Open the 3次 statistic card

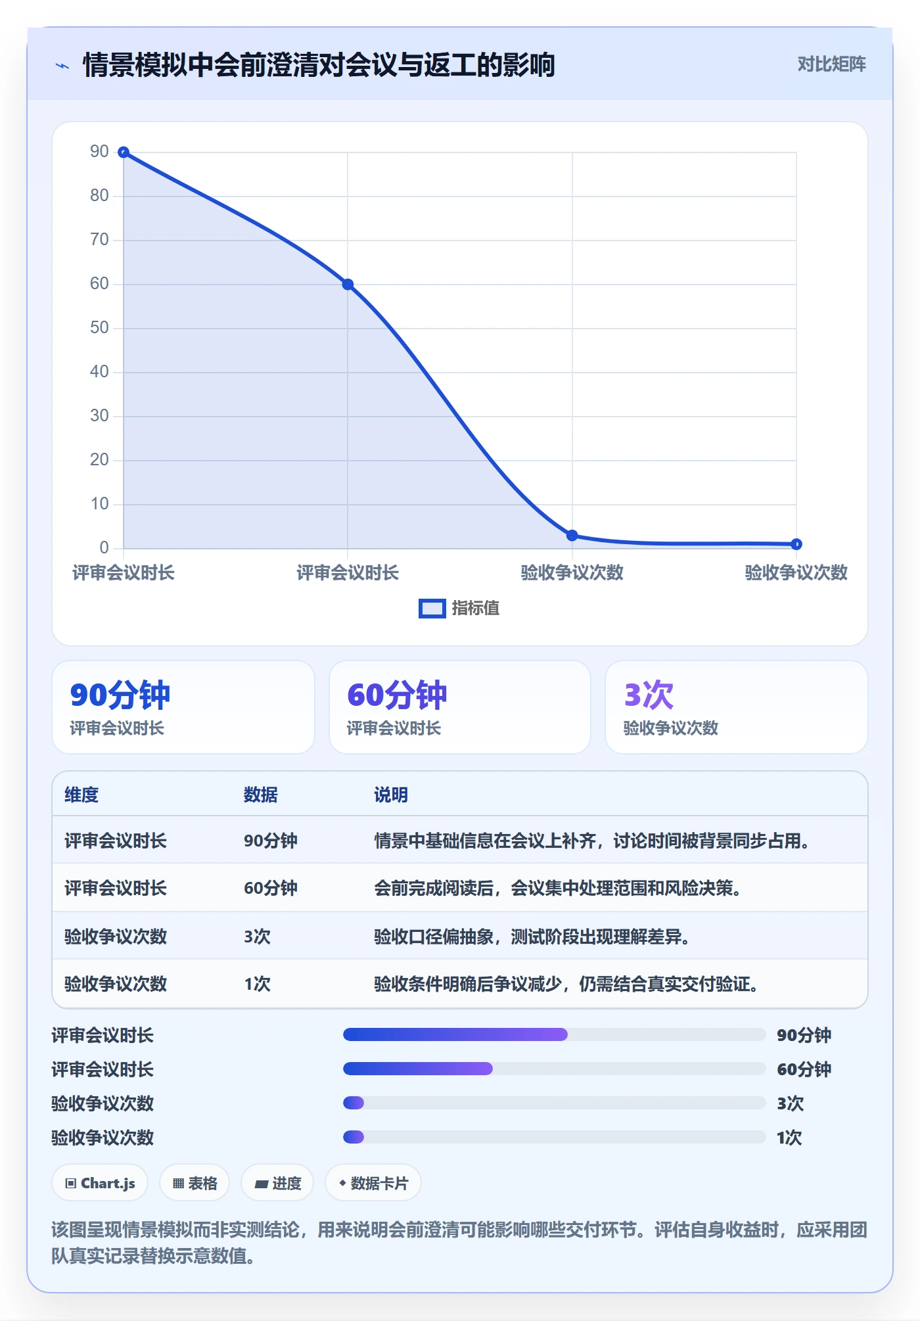[x=737, y=707]
